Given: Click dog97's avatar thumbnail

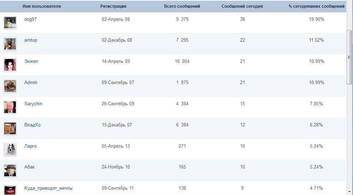Looking at the screenshot, I should pos(10,23).
